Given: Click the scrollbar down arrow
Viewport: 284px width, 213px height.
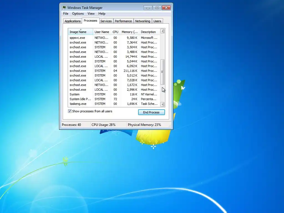Looking at the screenshot, I should point(163,104).
